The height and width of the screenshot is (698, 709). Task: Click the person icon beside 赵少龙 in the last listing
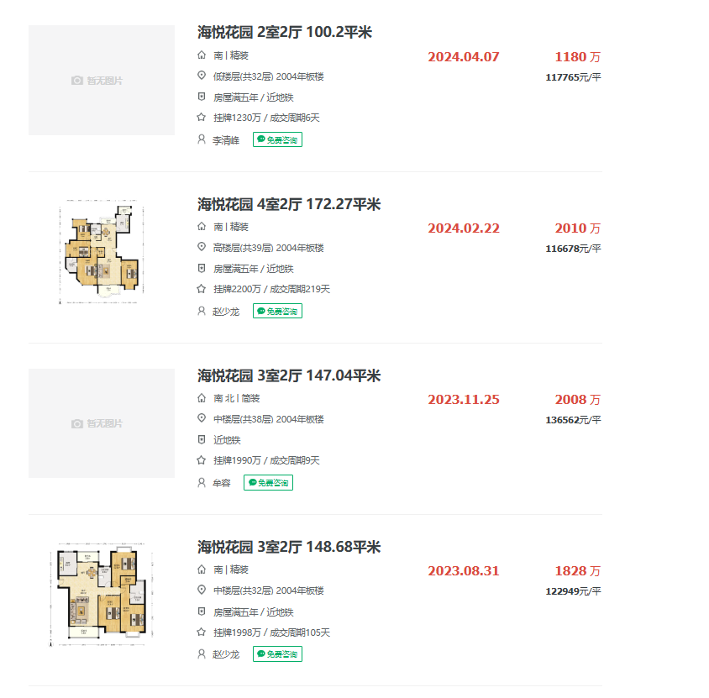click(200, 653)
